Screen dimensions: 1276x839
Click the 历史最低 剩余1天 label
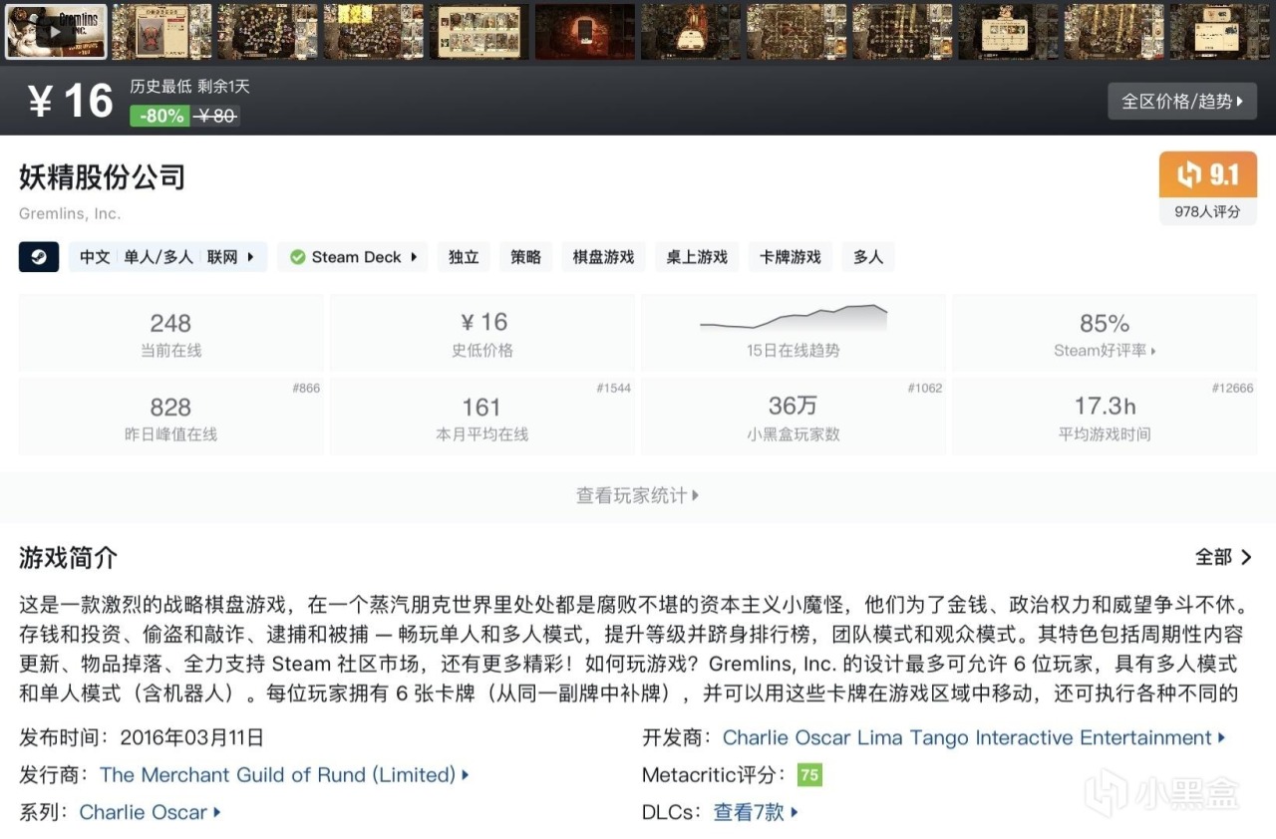[189, 87]
